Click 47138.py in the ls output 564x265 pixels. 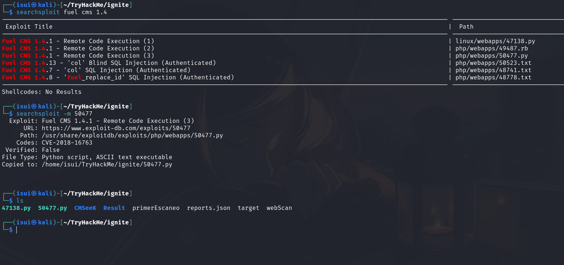coord(16,208)
